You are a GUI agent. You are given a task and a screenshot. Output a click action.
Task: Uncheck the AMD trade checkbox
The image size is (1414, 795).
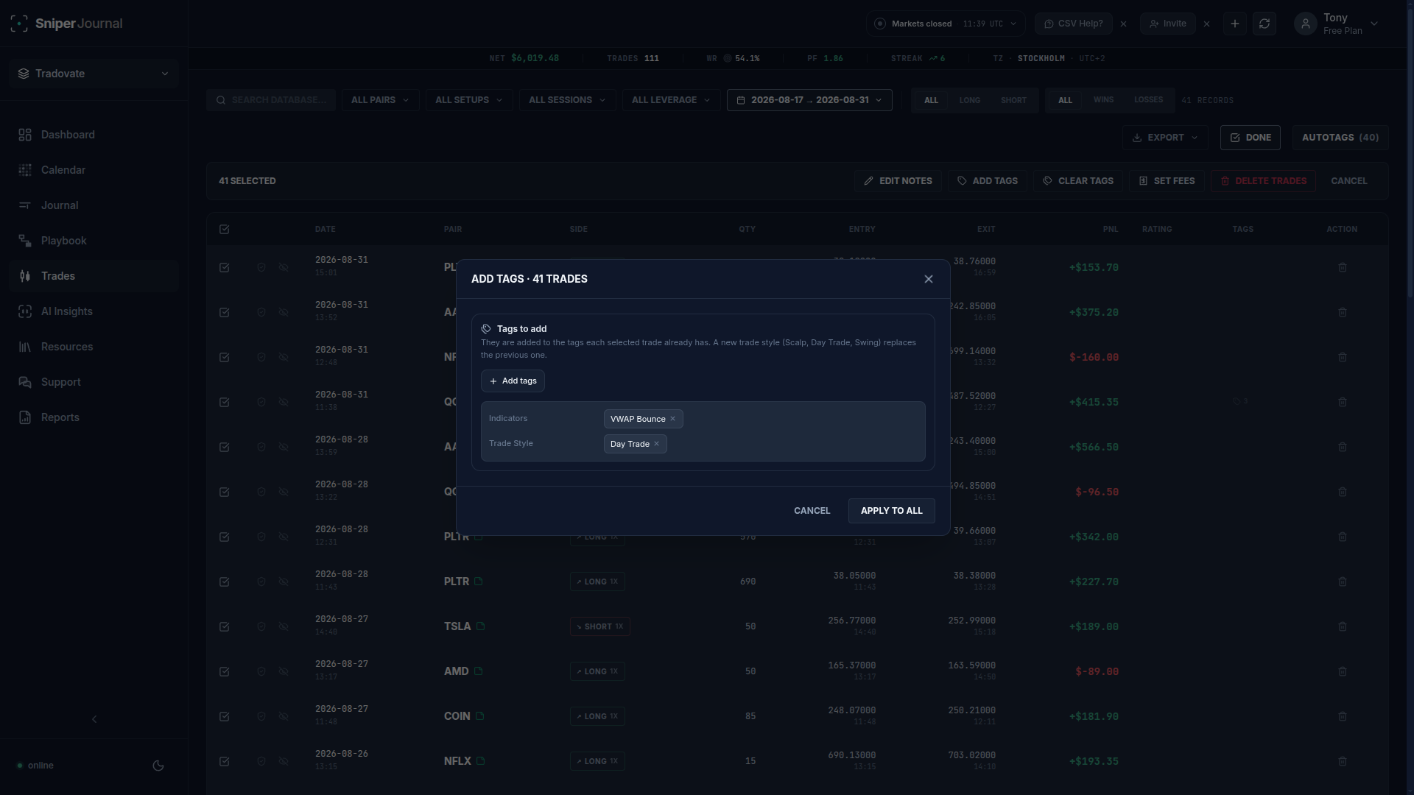pos(225,671)
